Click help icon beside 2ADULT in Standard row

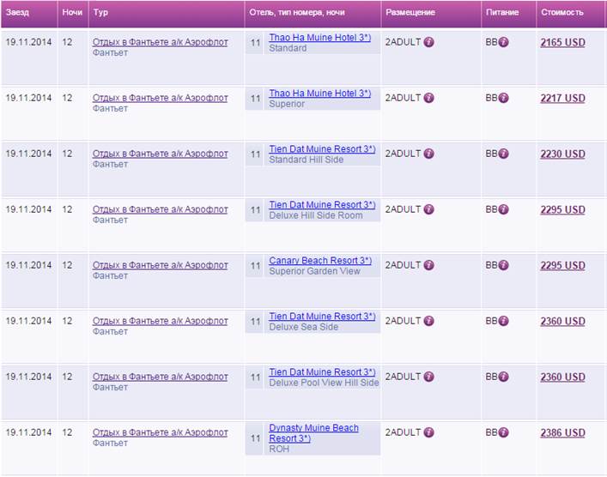[429, 42]
